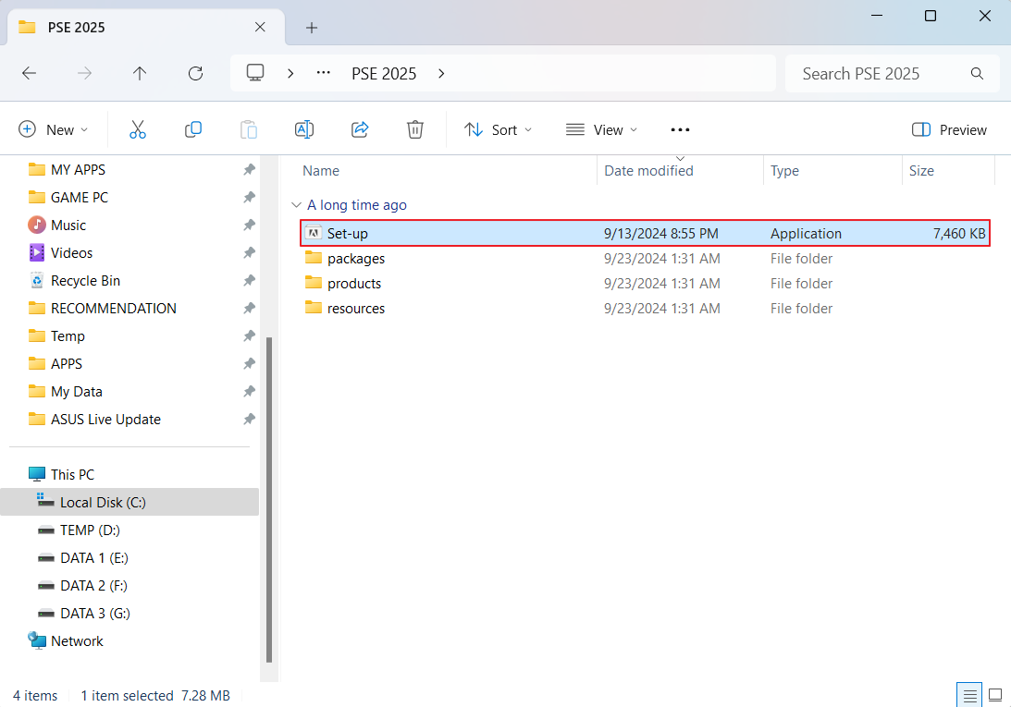Open the View dropdown menu

pos(601,129)
